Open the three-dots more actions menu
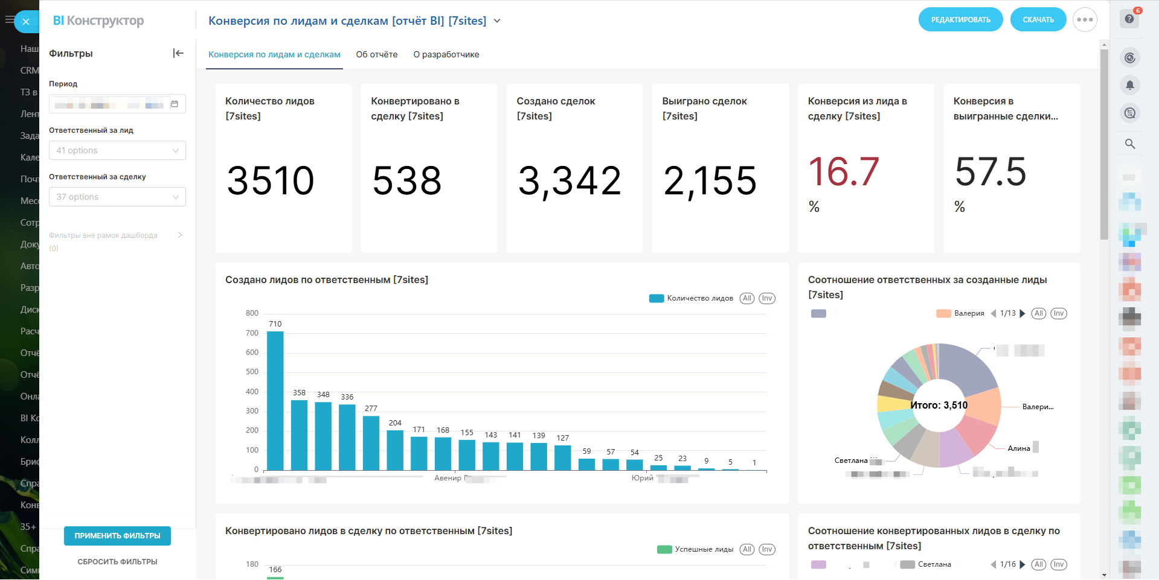Image resolution: width=1159 pixels, height=580 pixels. [x=1085, y=20]
